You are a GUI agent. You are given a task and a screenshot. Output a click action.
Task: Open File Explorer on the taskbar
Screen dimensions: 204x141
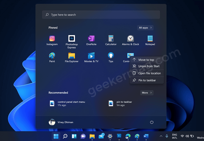pos(92,136)
